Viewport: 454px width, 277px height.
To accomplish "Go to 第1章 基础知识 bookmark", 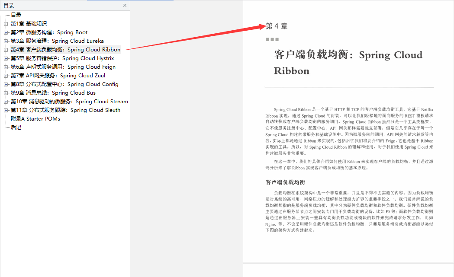I will coord(29,24).
